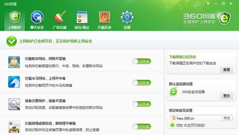Go to 信任/阻止 trust list tab
Screen dimensions: 239x135
click(x=82, y=20)
